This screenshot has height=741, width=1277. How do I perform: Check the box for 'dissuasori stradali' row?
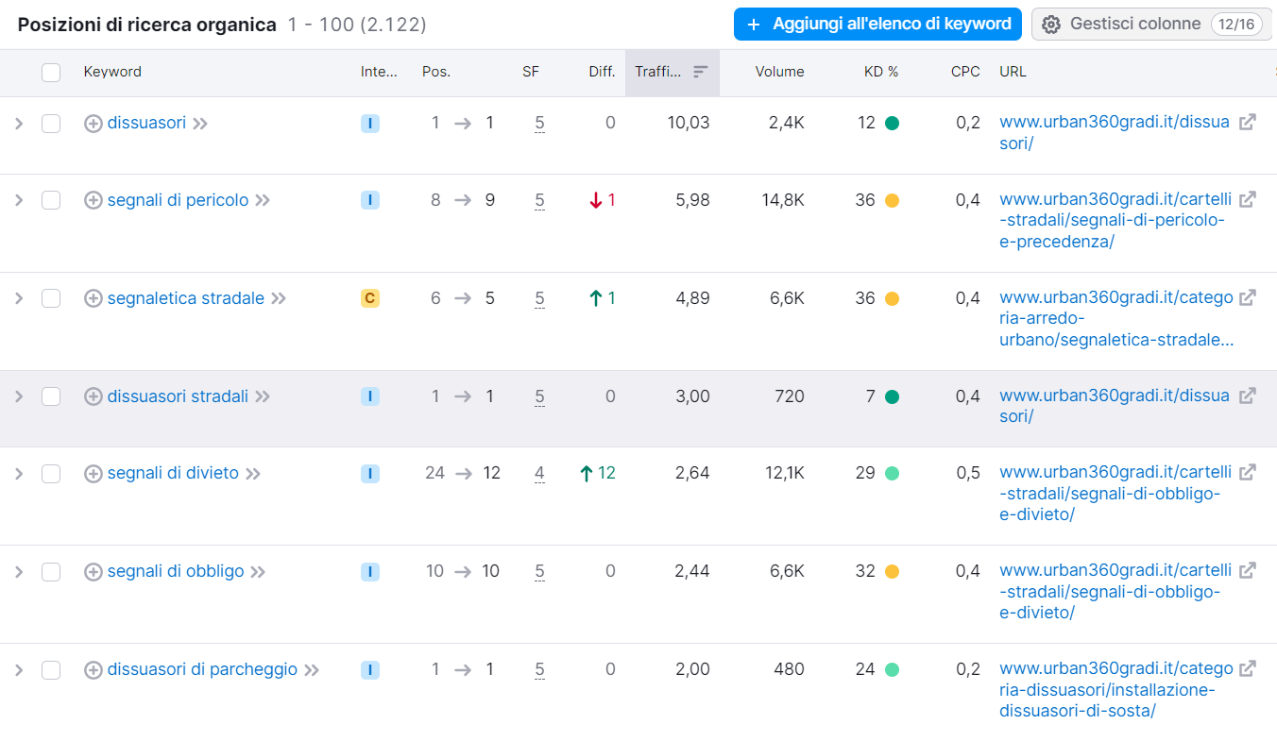51,396
